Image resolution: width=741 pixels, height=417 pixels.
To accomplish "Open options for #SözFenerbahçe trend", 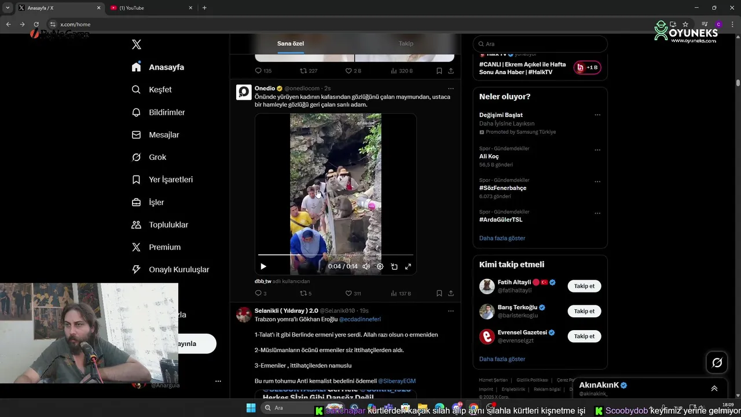I will (597, 182).
